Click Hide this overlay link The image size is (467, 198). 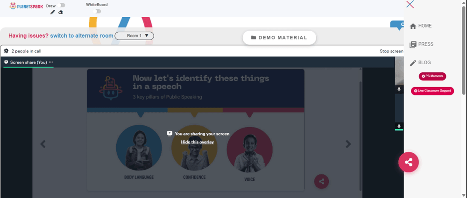coord(198,142)
